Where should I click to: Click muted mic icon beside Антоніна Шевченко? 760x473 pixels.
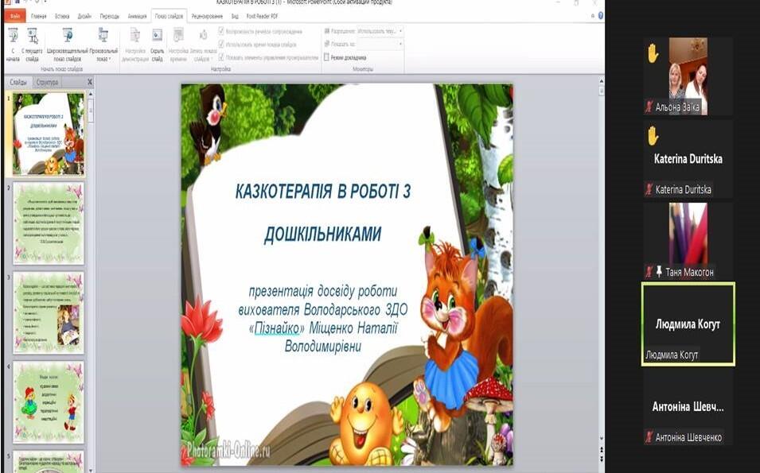point(649,437)
